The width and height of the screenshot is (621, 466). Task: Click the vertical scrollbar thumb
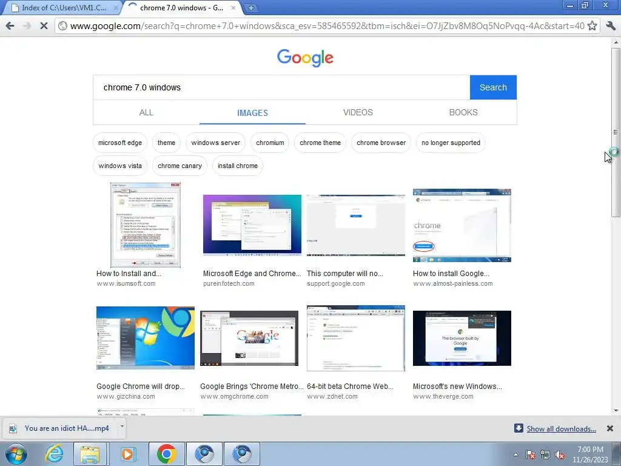coord(616,132)
